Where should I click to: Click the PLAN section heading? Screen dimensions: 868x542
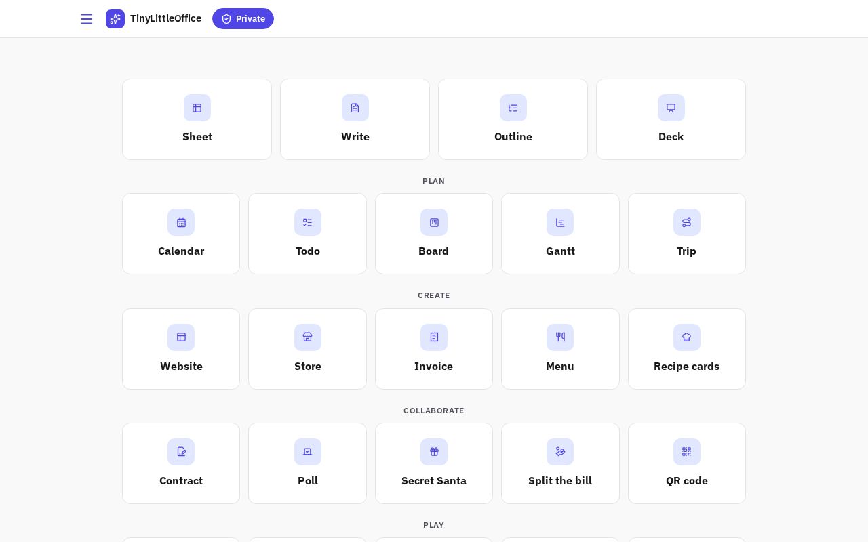pos(434,181)
